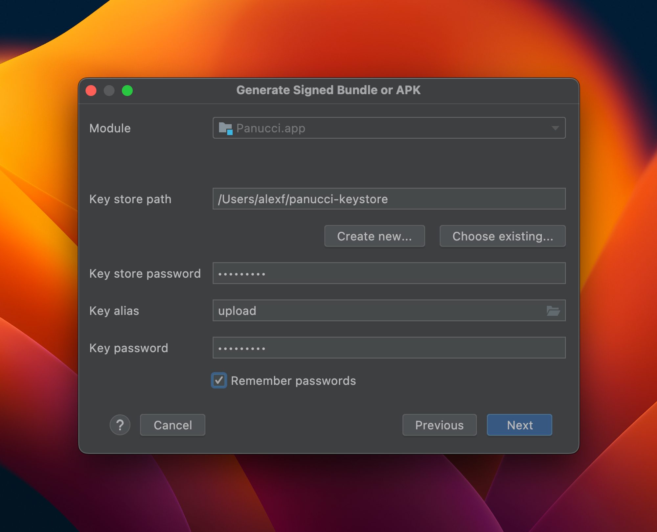Browse key aliases via the folder icon
The height and width of the screenshot is (532, 657).
(x=553, y=311)
